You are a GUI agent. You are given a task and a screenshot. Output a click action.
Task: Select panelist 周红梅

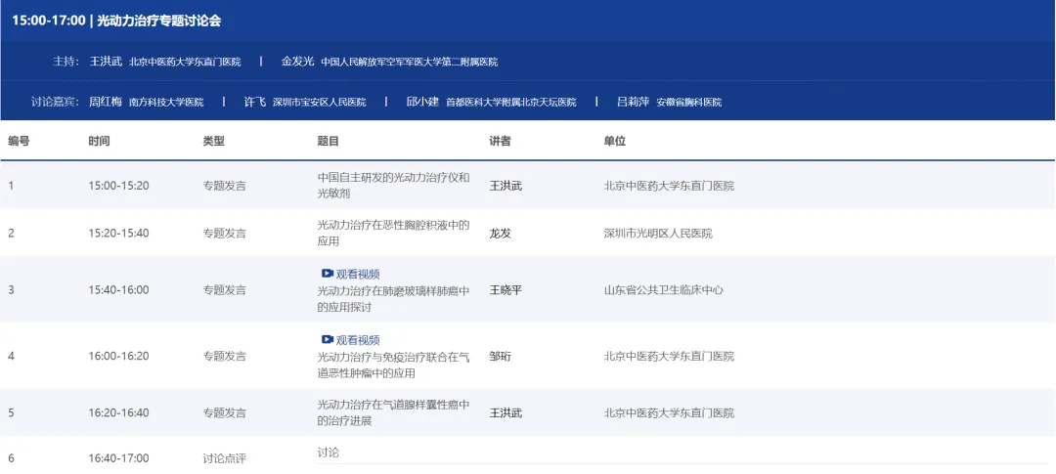[106, 102]
